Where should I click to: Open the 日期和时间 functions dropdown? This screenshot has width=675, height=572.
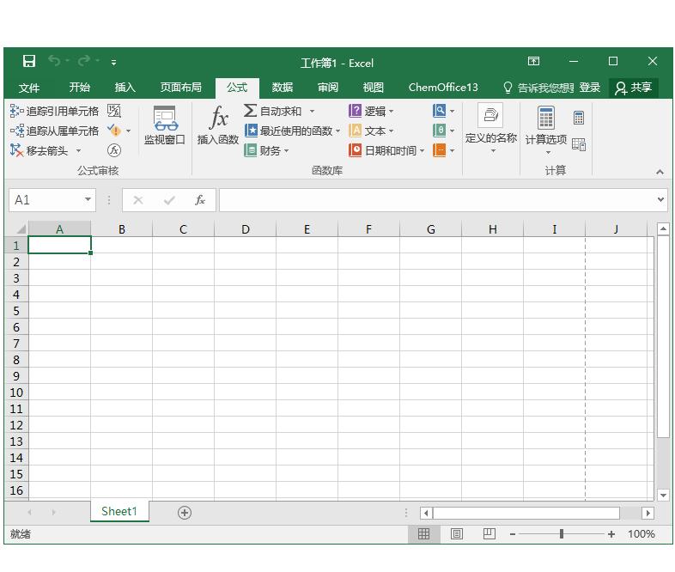(x=386, y=150)
